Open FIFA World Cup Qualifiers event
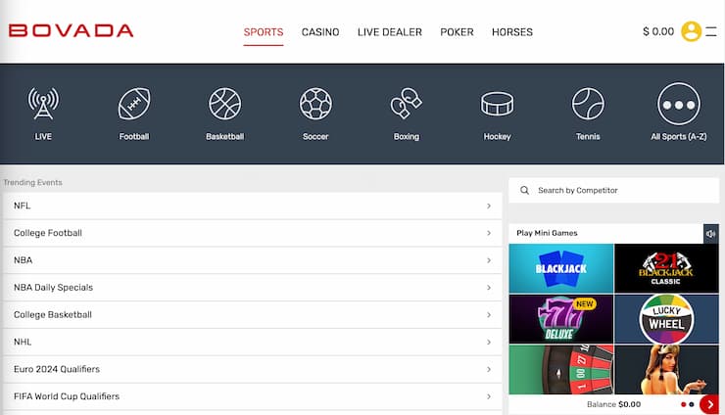Viewport: 725px width, 415px height. click(253, 396)
